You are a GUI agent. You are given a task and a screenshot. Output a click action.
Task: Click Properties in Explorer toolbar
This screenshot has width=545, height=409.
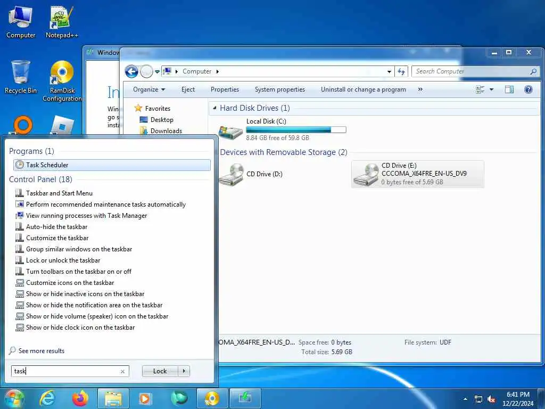pos(225,89)
